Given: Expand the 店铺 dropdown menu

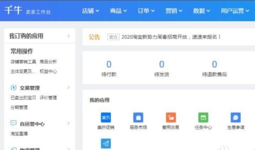Looking at the screenshot, I should [x=91, y=11].
